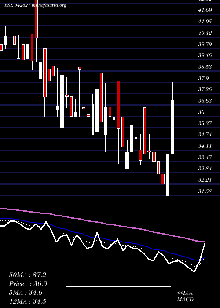Click the 40.42 price axis label

(205, 33)
